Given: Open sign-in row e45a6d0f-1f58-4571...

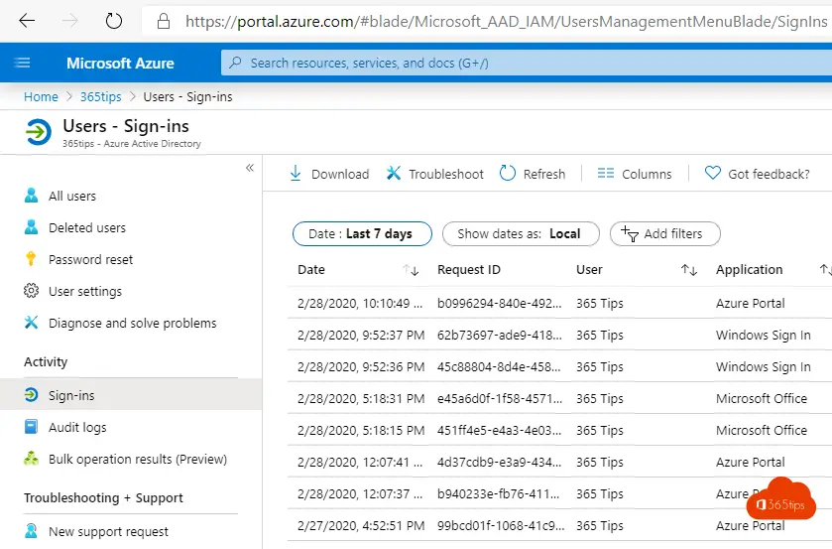Looking at the screenshot, I should (560, 399).
